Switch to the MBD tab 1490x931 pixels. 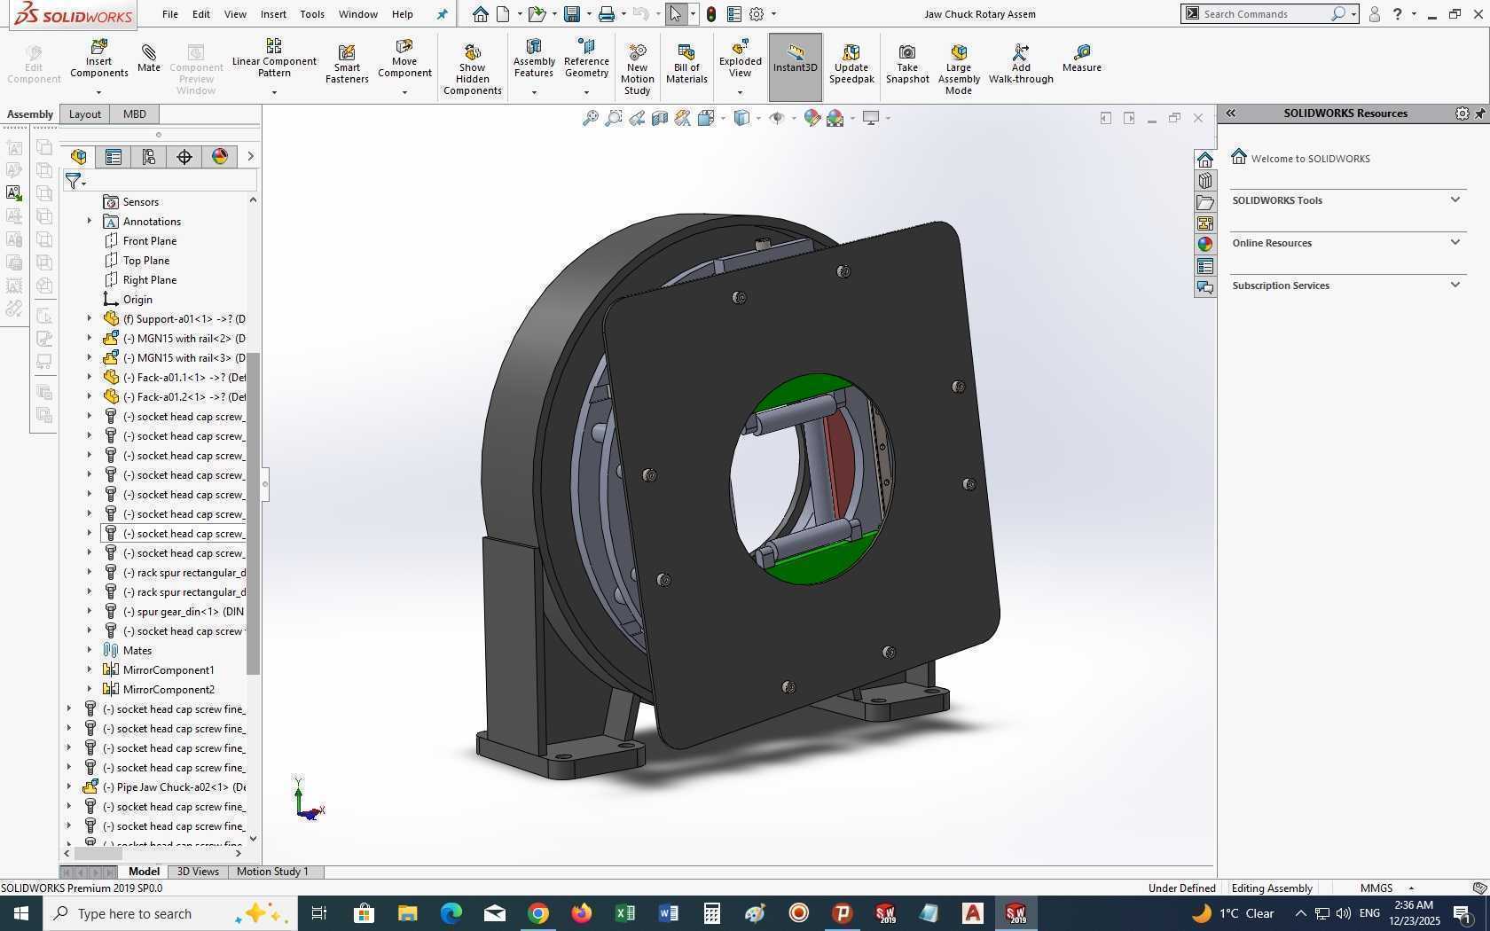point(135,114)
